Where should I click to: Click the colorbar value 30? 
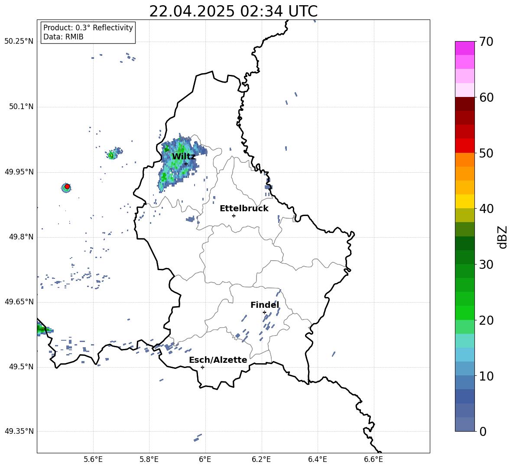point(486,265)
